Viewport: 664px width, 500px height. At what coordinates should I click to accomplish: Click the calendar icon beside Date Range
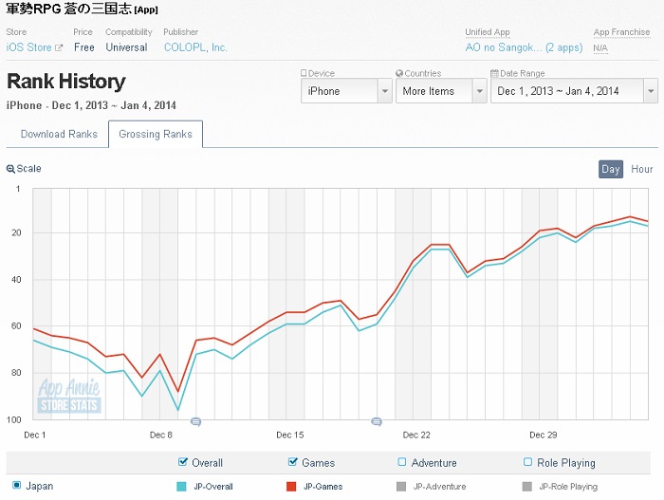click(494, 73)
